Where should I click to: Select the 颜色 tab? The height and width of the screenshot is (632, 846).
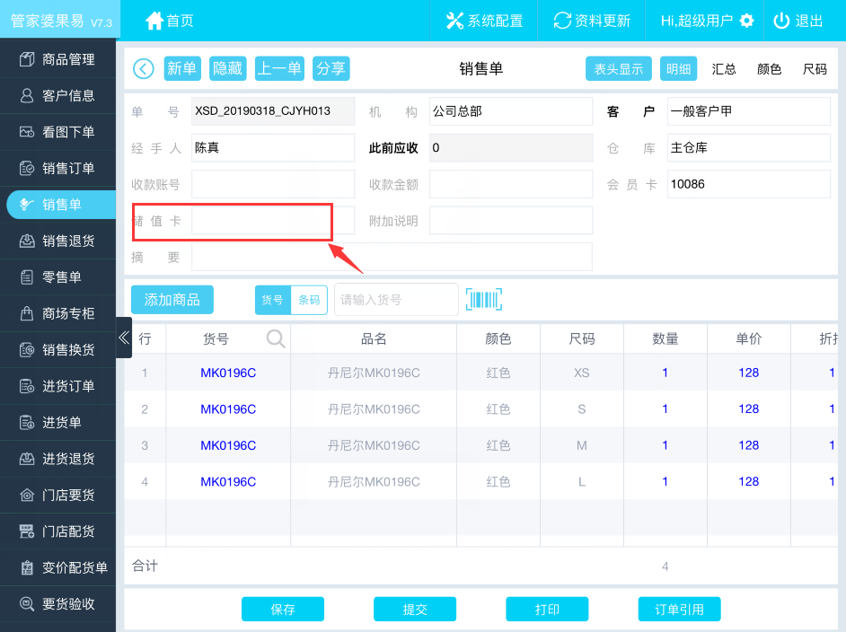(x=769, y=69)
